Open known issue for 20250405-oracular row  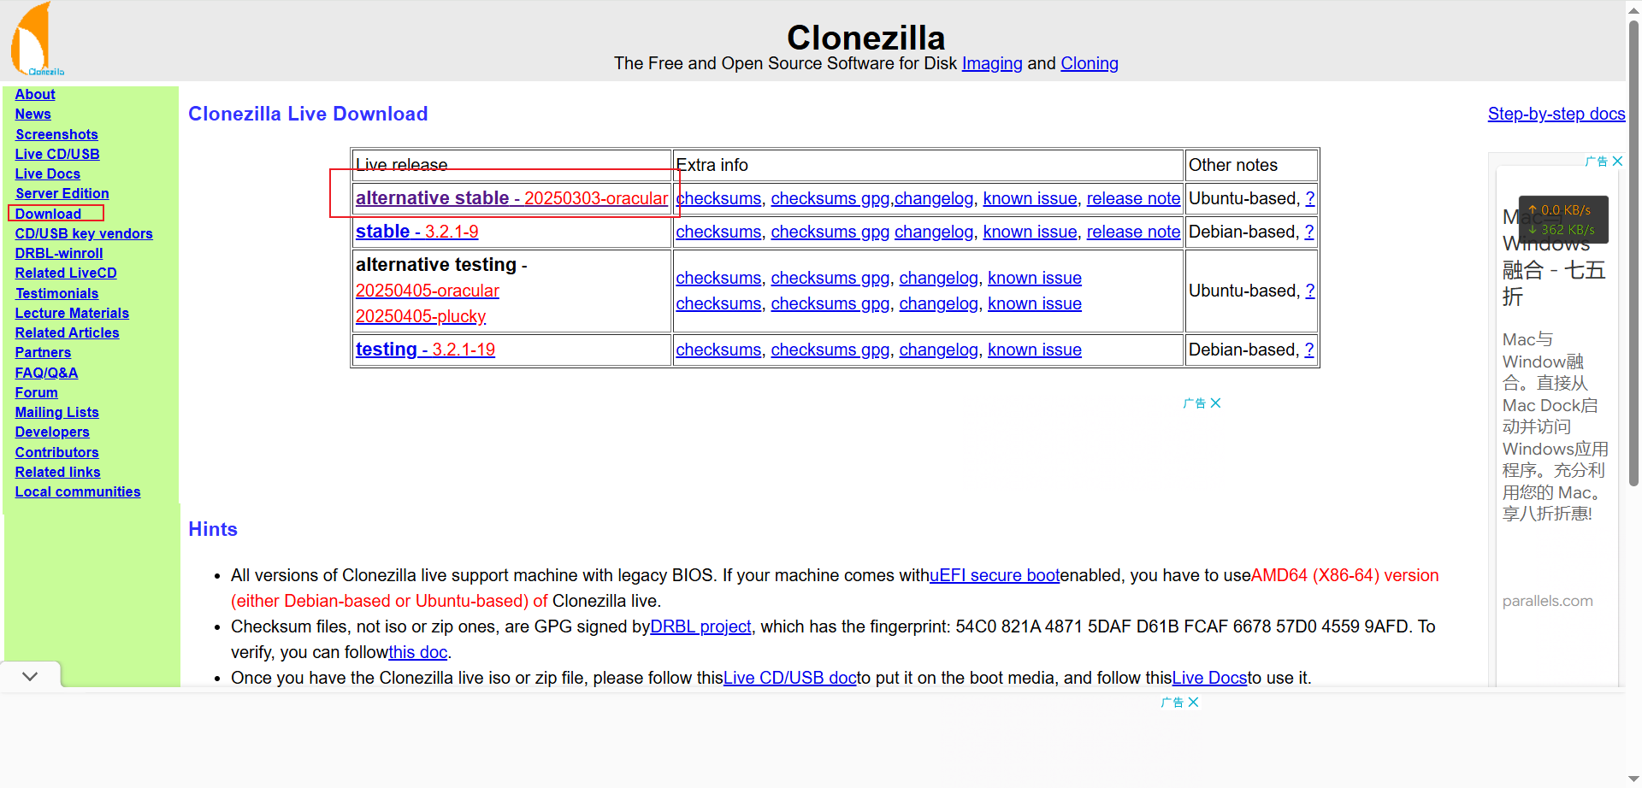1035,278
